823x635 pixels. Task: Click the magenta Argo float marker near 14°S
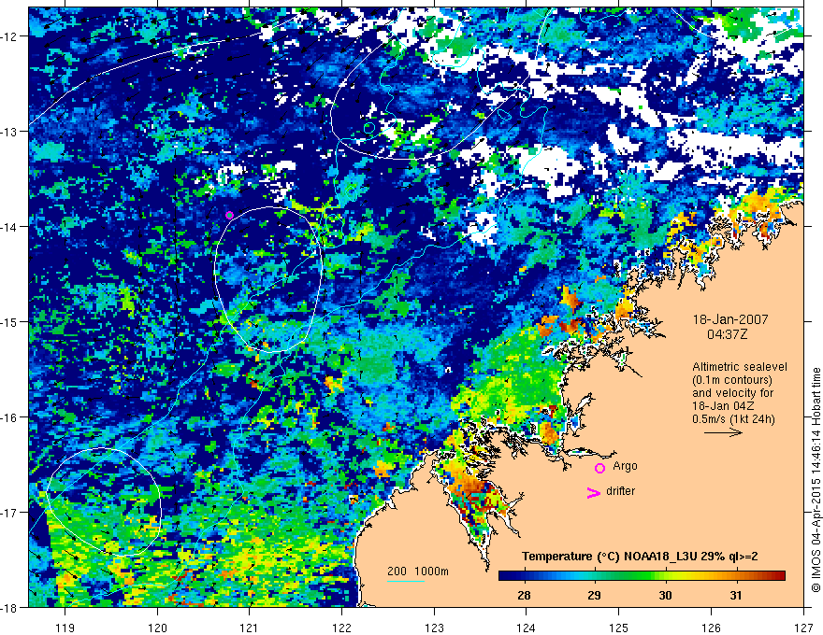pos(229,215)
